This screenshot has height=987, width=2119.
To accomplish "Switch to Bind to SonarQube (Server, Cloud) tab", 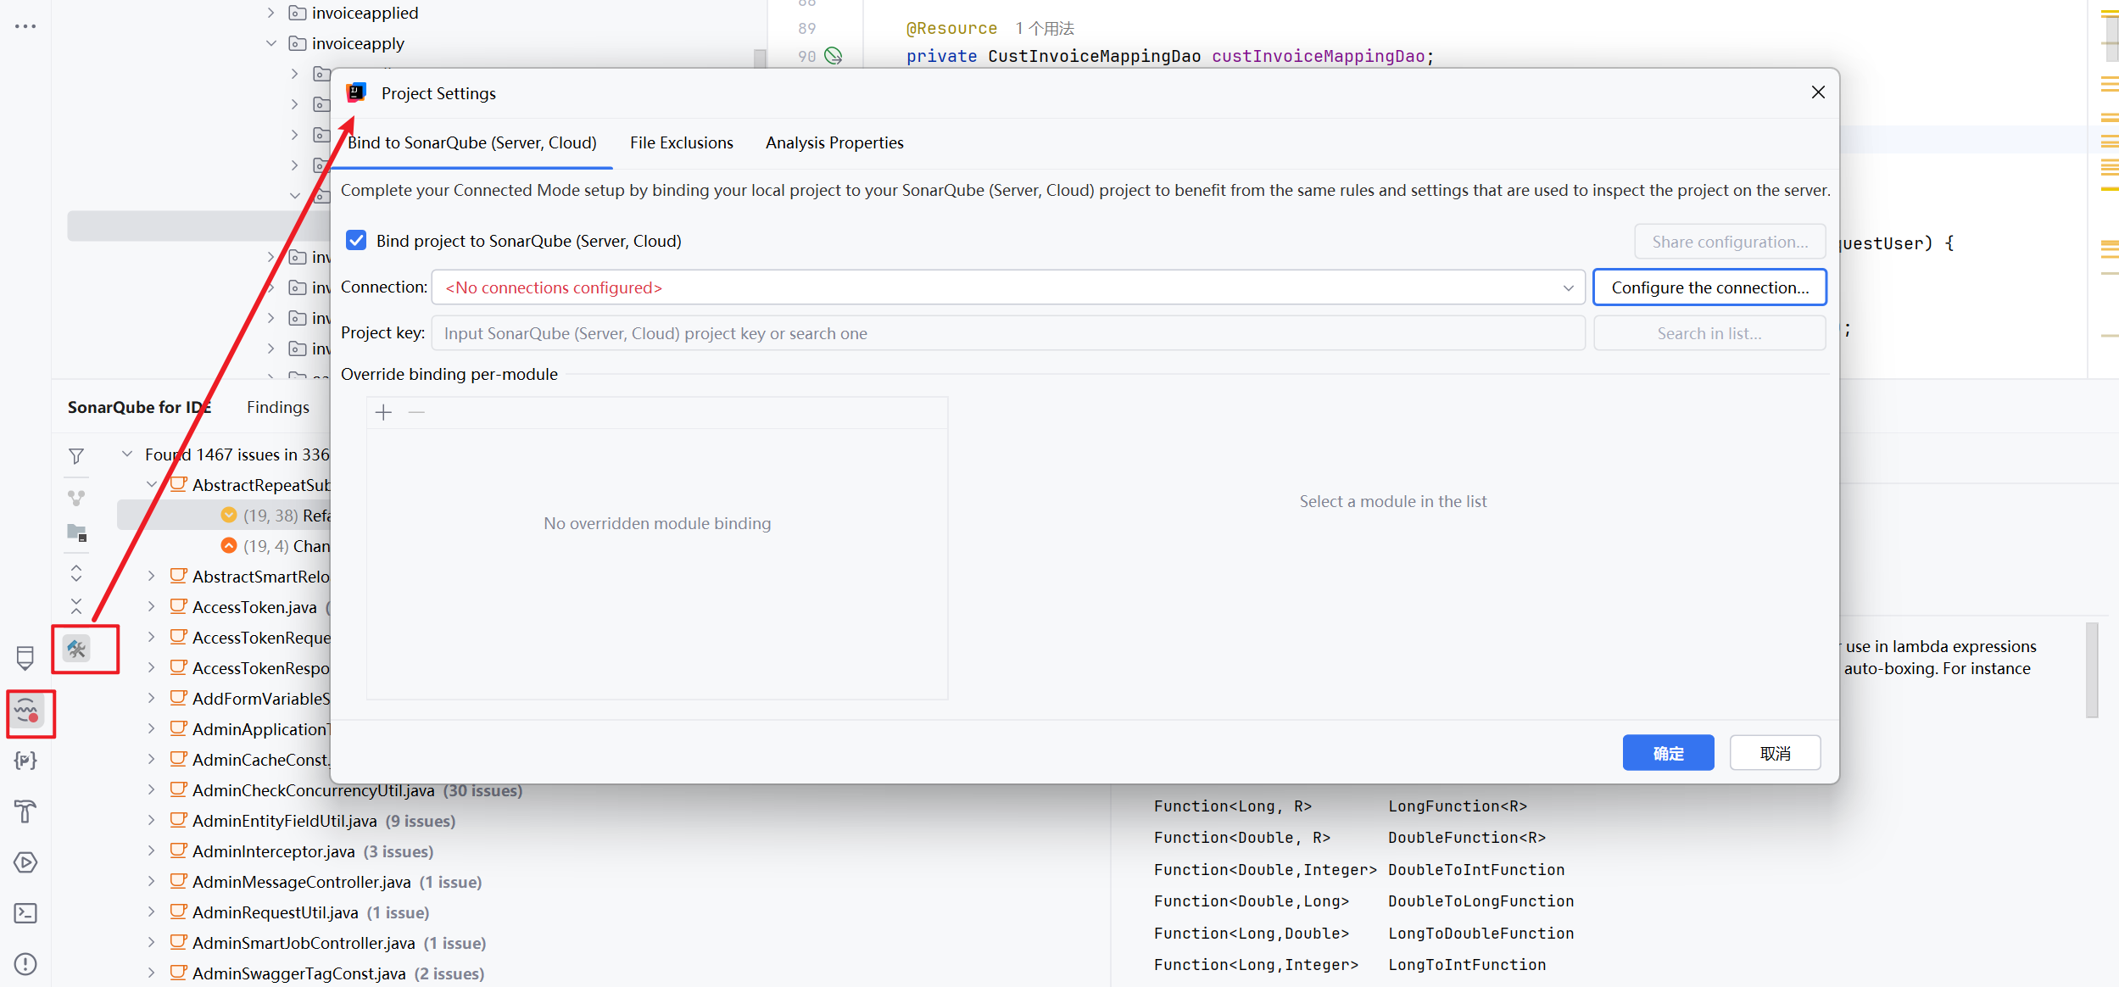I will [472, 142].
